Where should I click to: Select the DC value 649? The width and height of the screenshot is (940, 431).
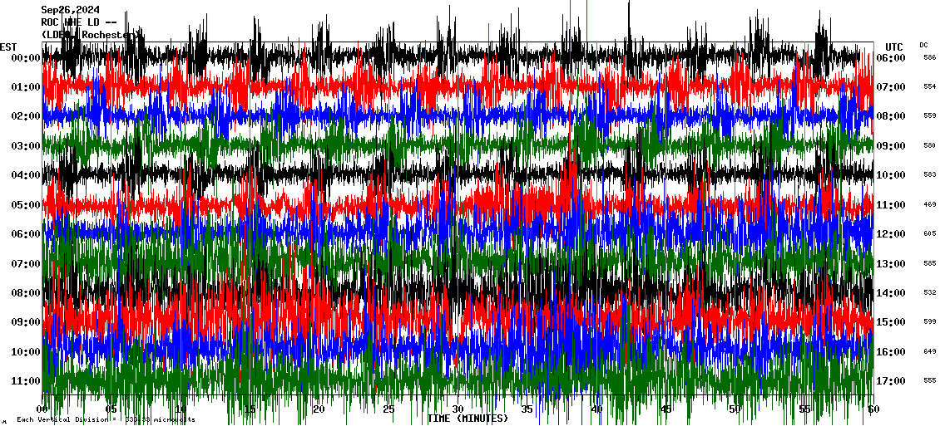(x=929, y=352)
